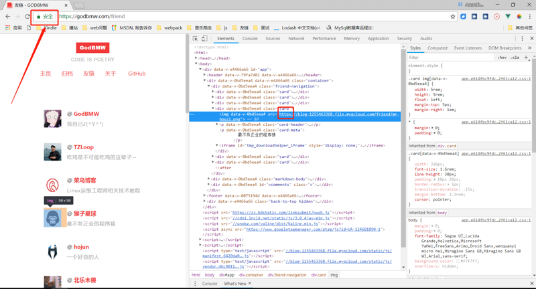Click the background-color #f7f7f7 swatch
Image resolution: width=536 pixels, height=289 pixels.
click(x=458, y=261)
